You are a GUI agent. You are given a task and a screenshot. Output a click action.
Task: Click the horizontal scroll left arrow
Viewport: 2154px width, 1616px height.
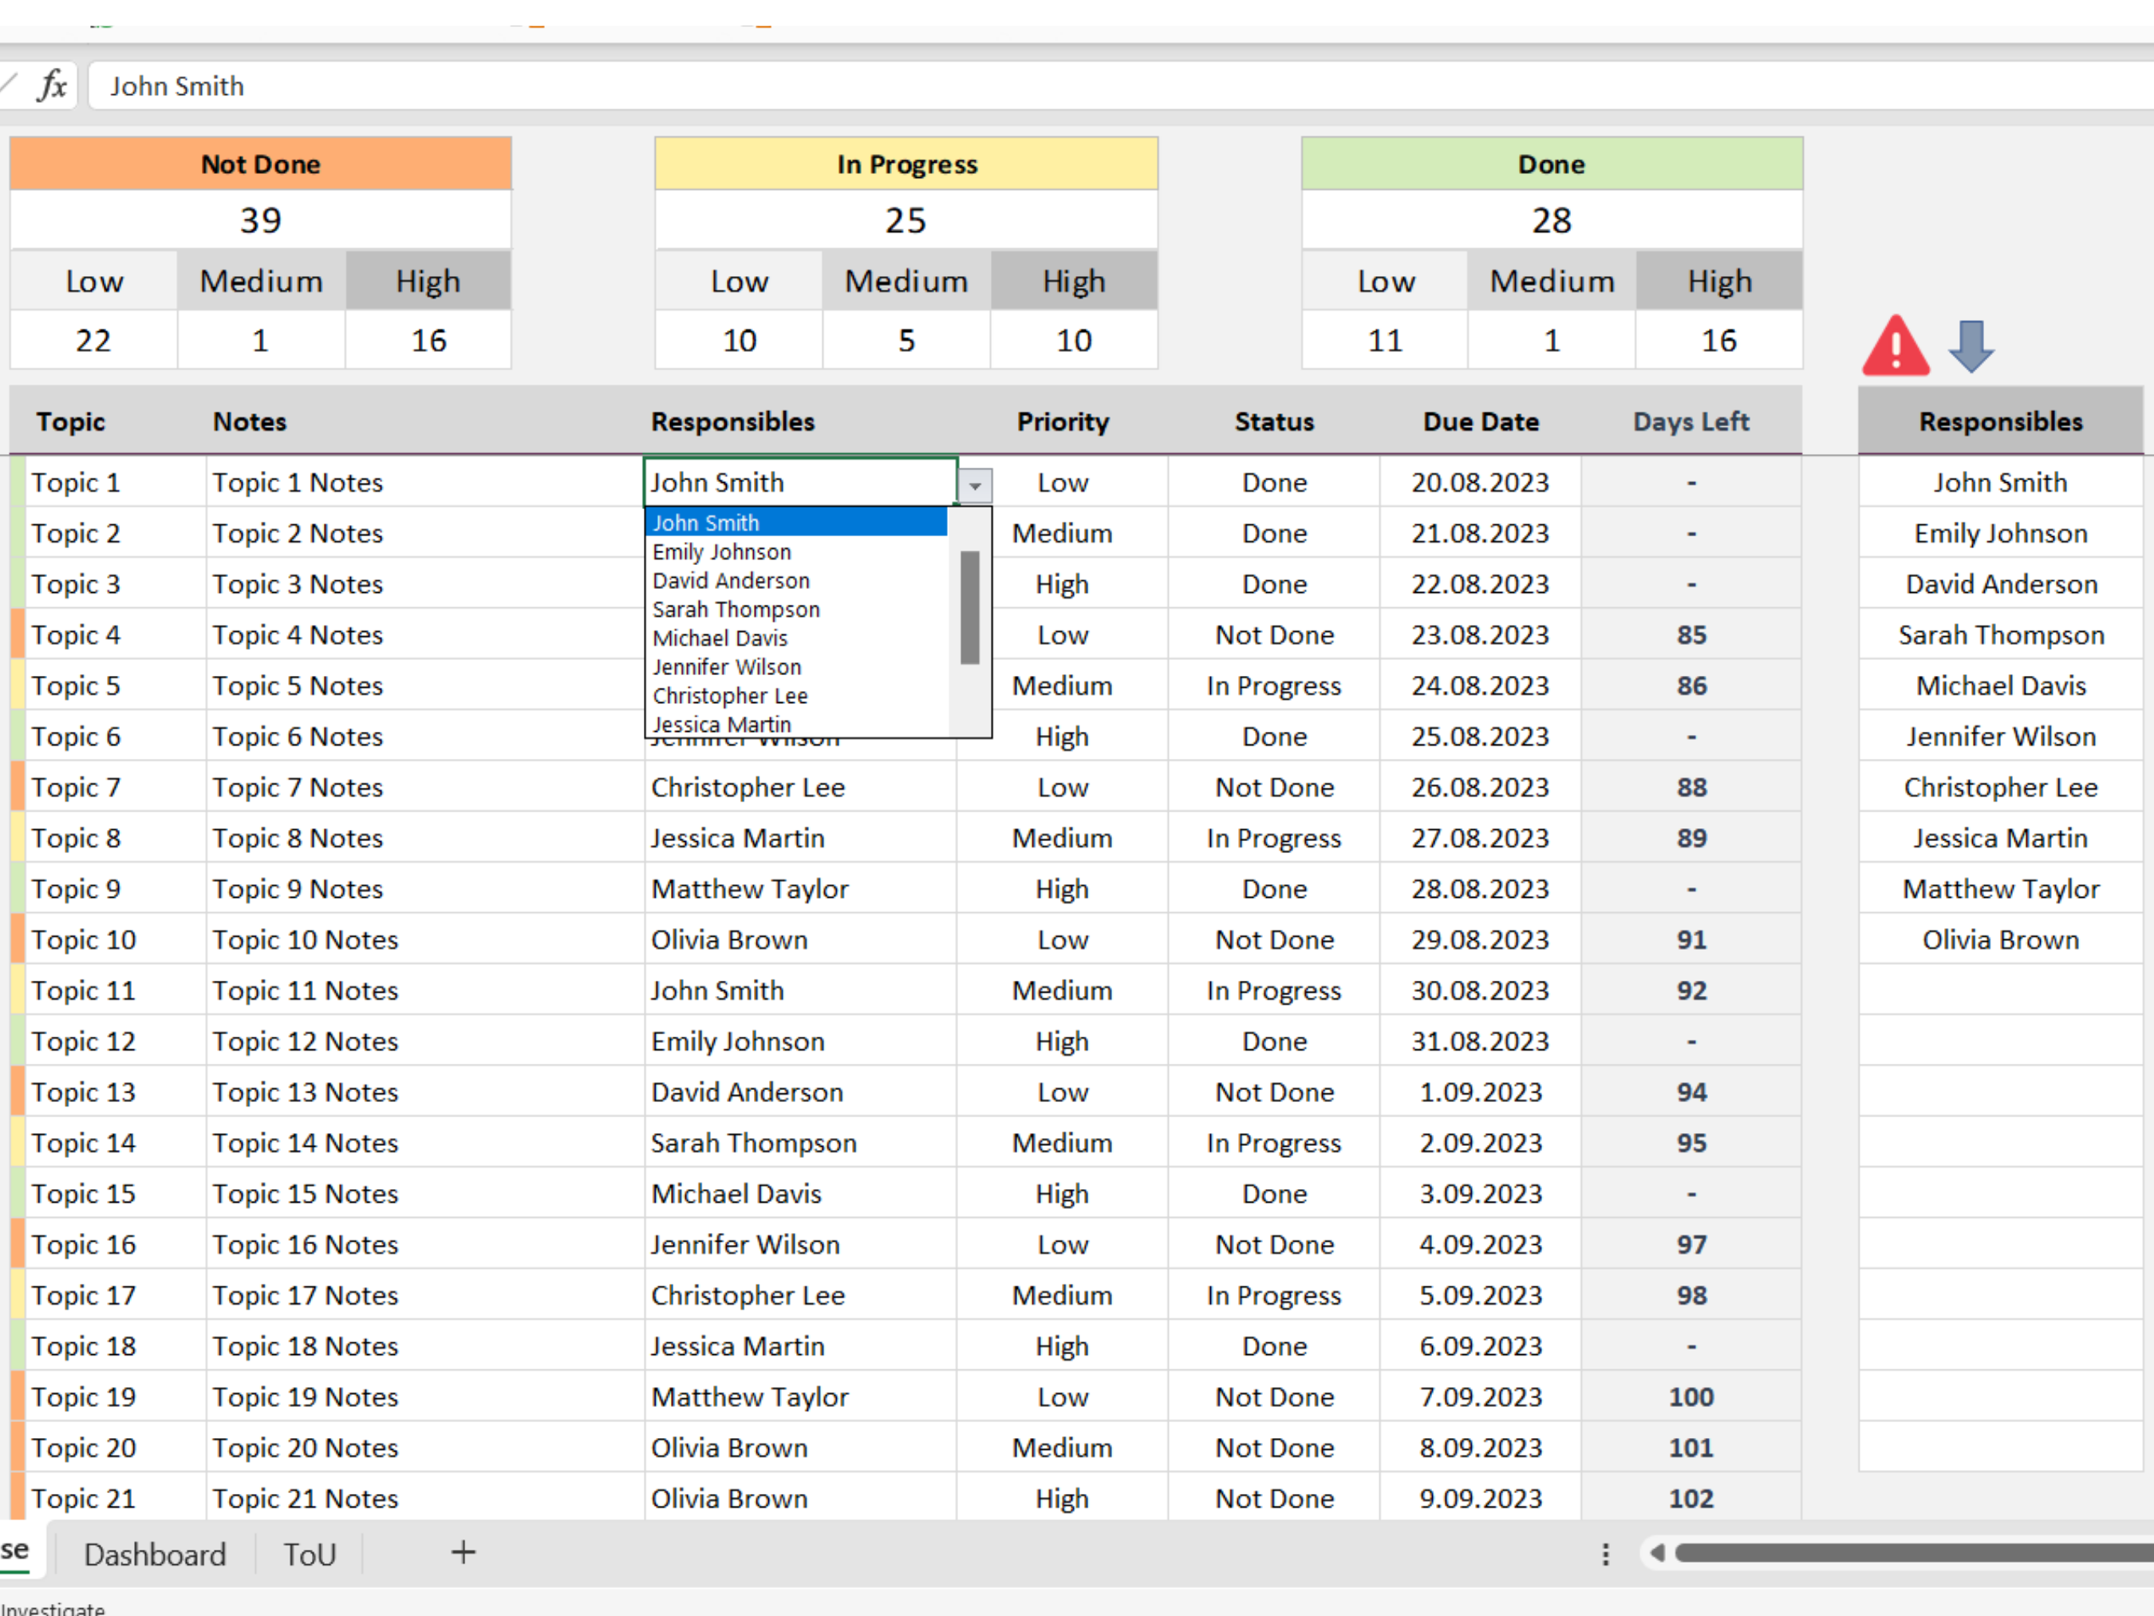[1656, 1553]
